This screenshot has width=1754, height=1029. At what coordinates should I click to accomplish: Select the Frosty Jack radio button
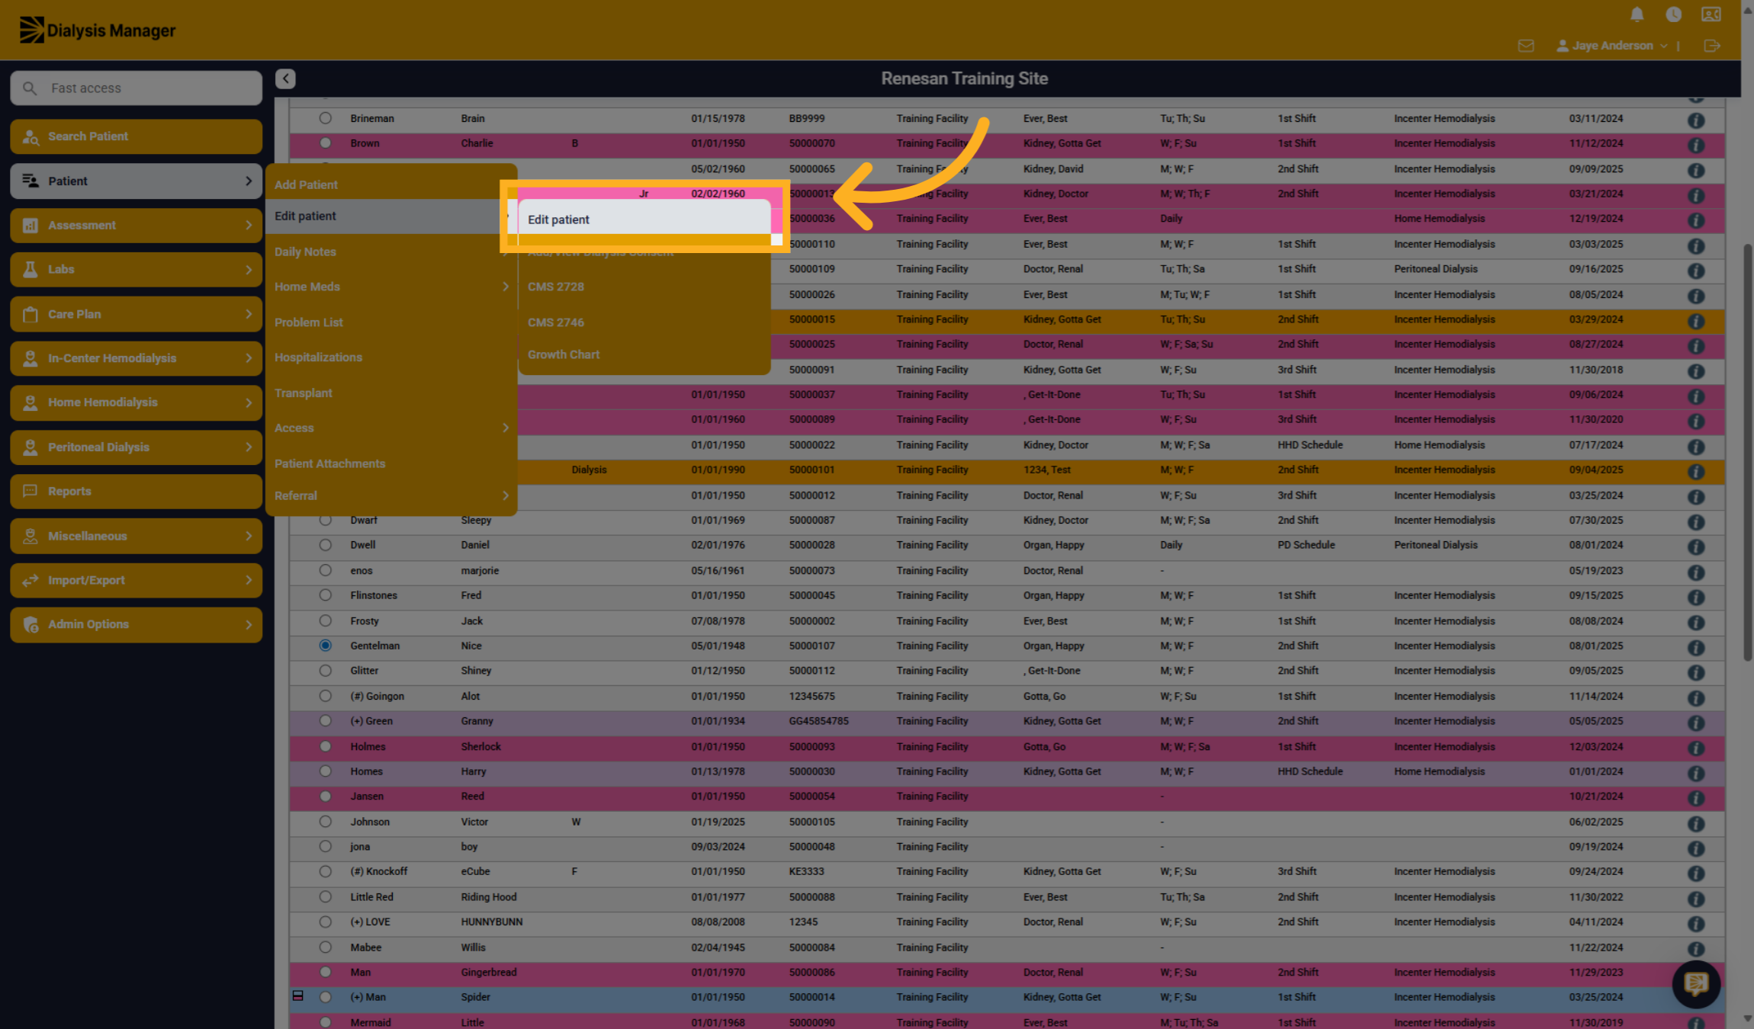point(326,620)
